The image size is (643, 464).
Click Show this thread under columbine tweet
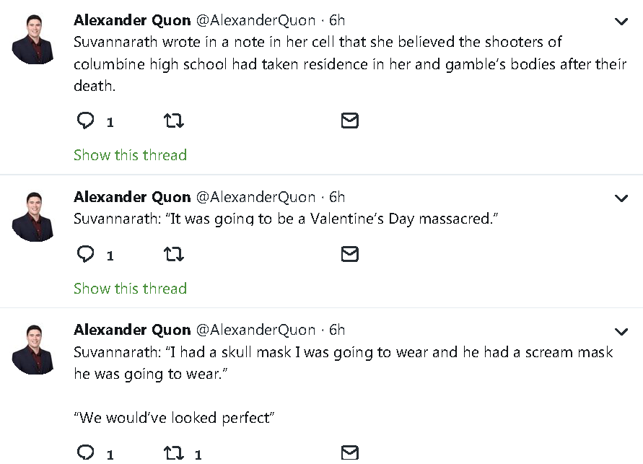(130, 155)
